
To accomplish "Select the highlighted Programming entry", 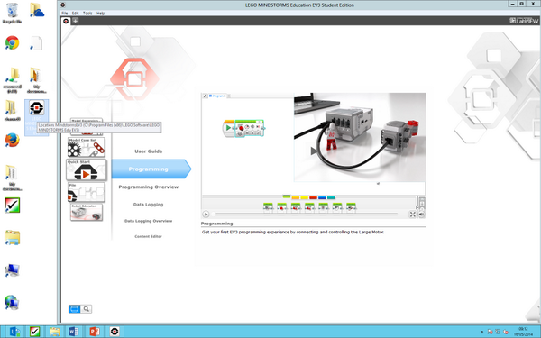I will 151,169.
